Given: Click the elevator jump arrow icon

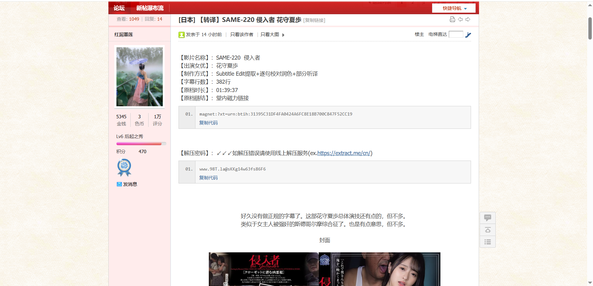Looking at the screenshot, I should point(468,35).
